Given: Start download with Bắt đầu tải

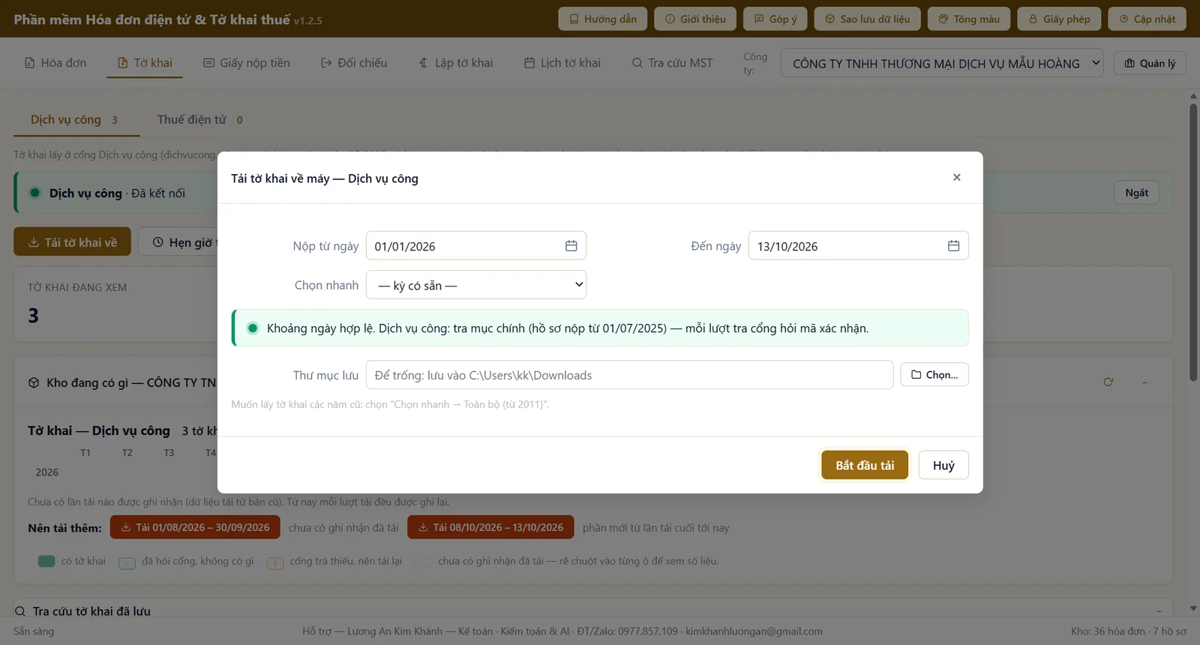Looking at the screenshot, I should 865,465.
